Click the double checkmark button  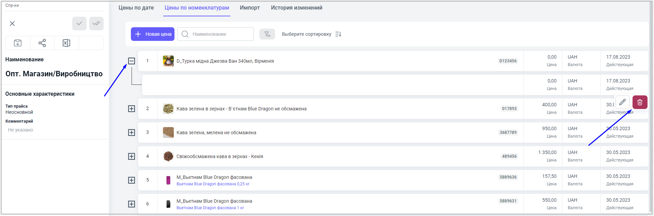[x=96, y=24]
